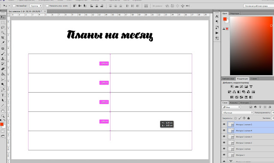This screenshot has width=274, height=163.
Task: Open the layer filter Вид dropdown
Action: pos(231,107)
